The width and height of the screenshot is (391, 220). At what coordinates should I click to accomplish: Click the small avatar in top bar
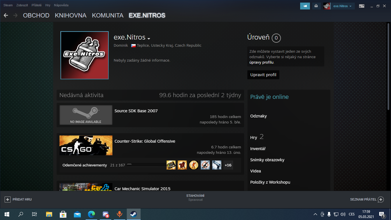327,6
